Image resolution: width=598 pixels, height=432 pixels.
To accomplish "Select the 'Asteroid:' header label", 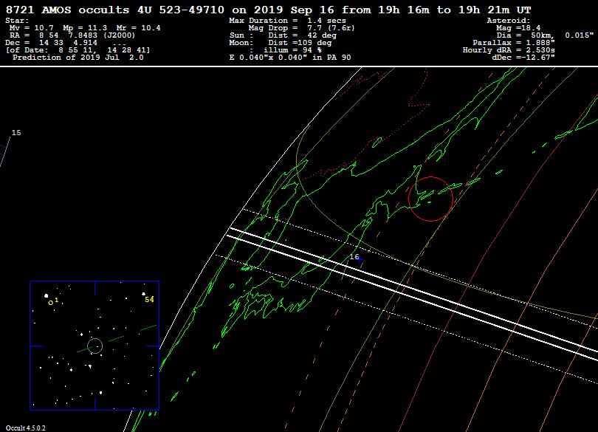I will click(x=509, y=21).
